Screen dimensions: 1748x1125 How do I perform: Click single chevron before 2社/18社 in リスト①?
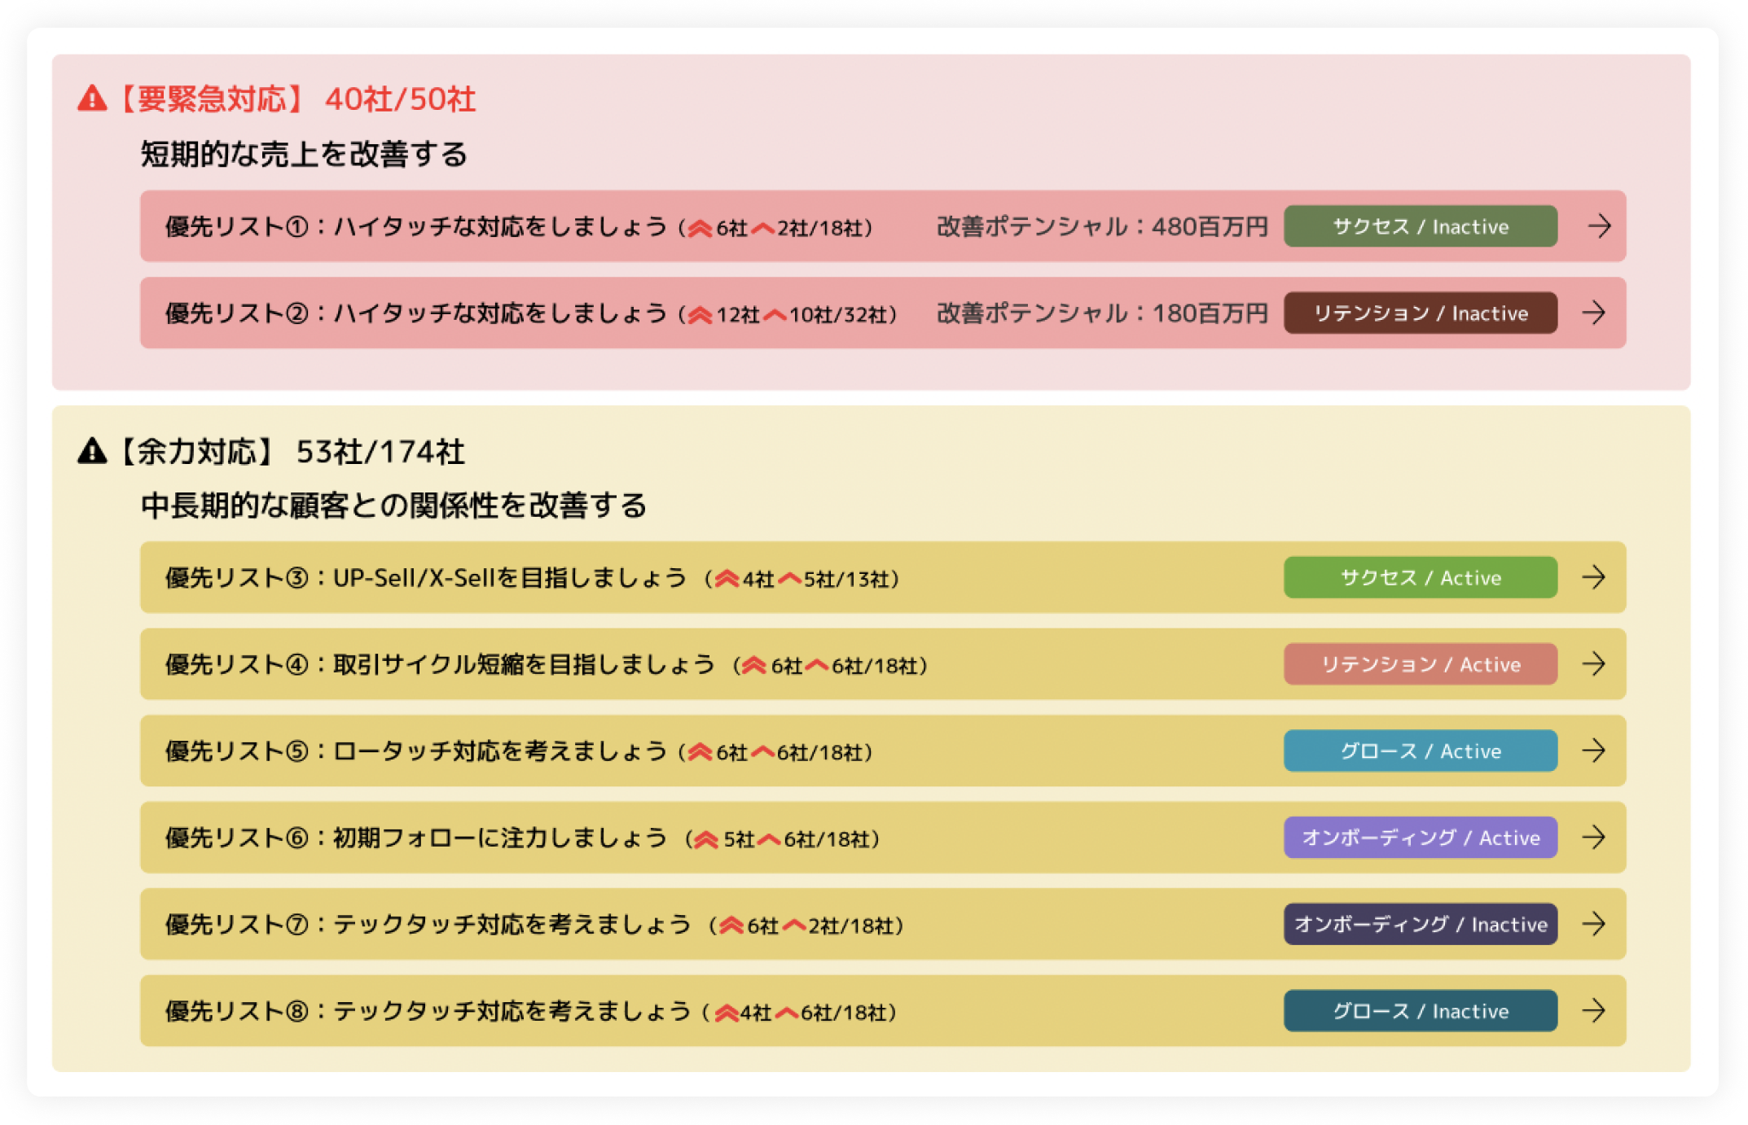click(763, 229)
